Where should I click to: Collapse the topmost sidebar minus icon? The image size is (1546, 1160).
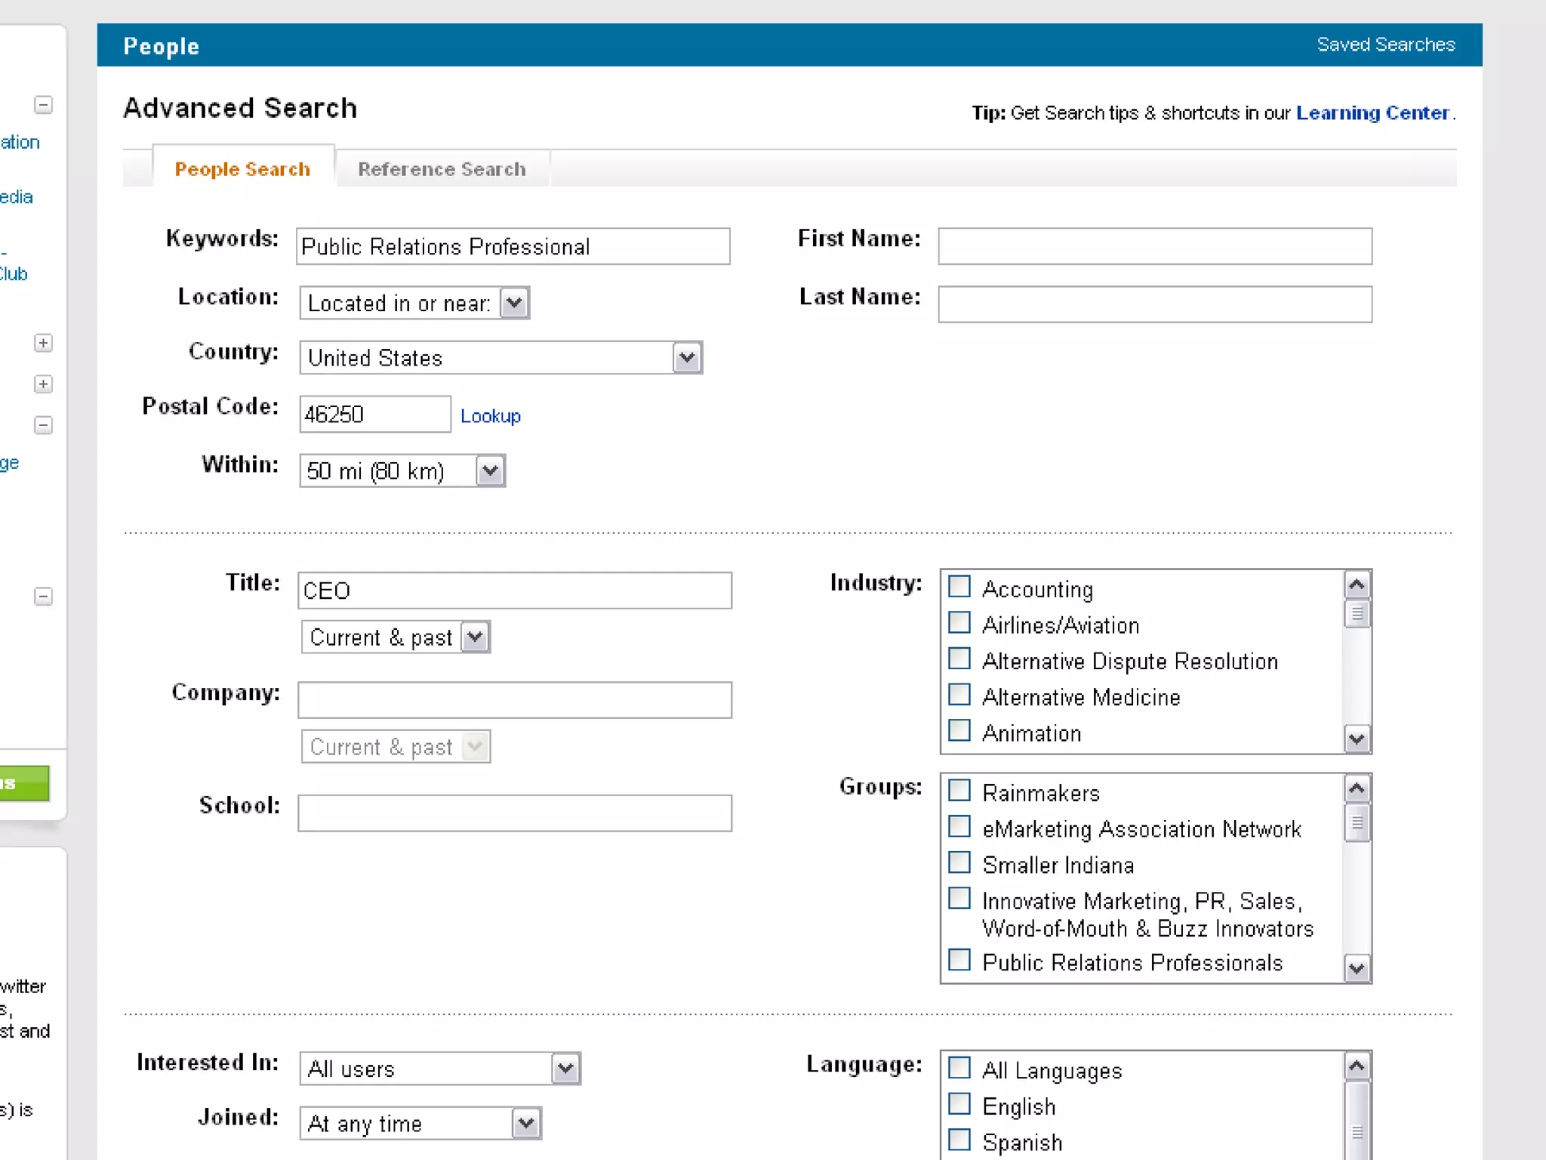click(43, 105)
